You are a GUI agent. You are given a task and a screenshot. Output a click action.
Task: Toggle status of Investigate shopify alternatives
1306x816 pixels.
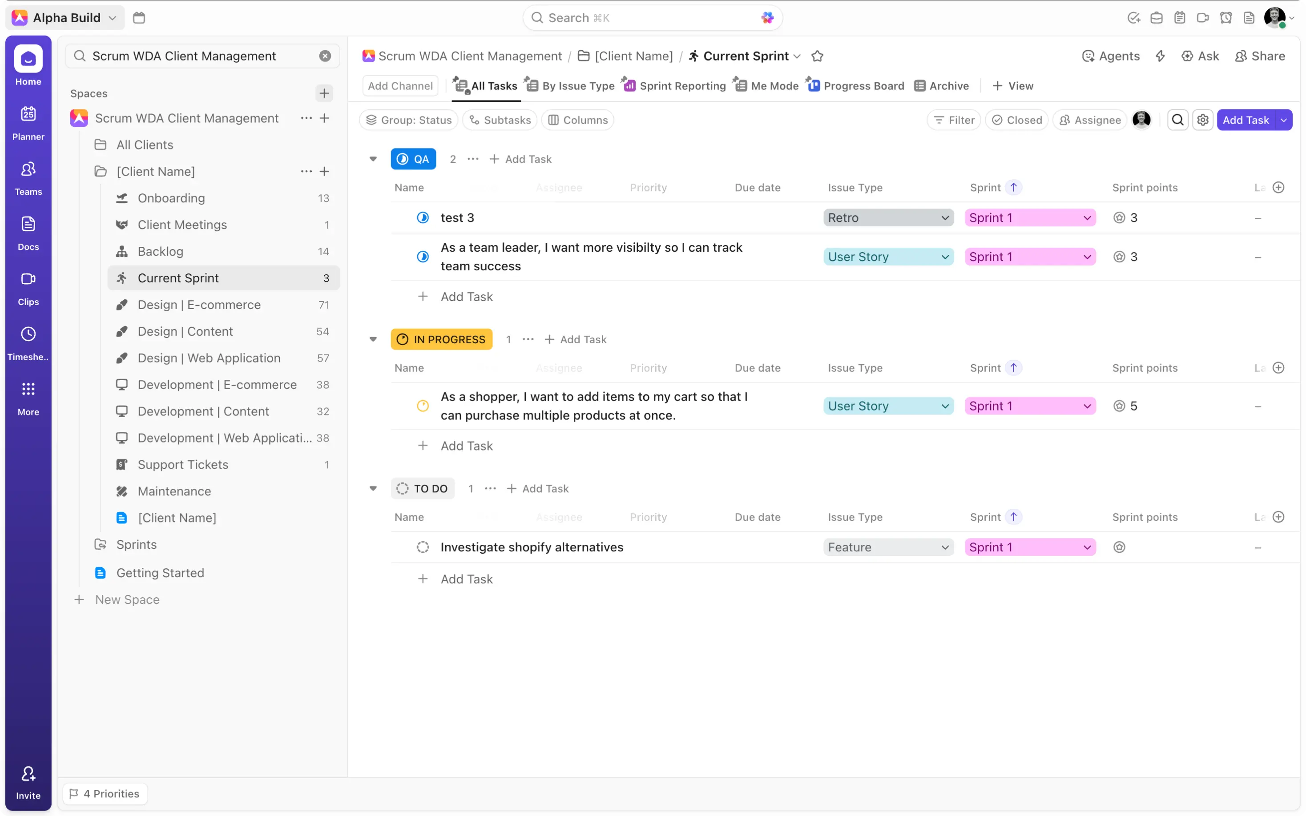(423, 547)
